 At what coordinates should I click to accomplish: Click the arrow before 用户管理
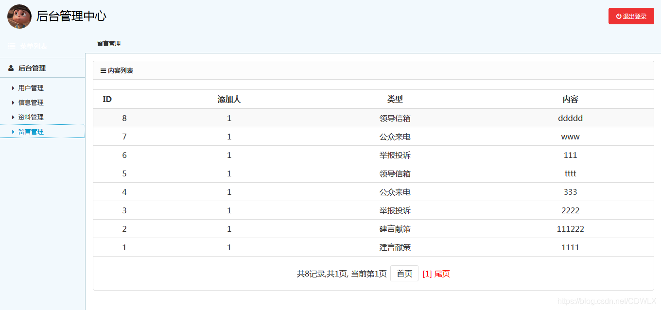tap(13, 88)
